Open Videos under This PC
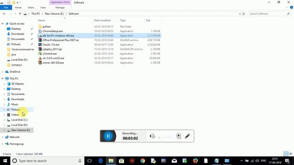 pos(15,115)
